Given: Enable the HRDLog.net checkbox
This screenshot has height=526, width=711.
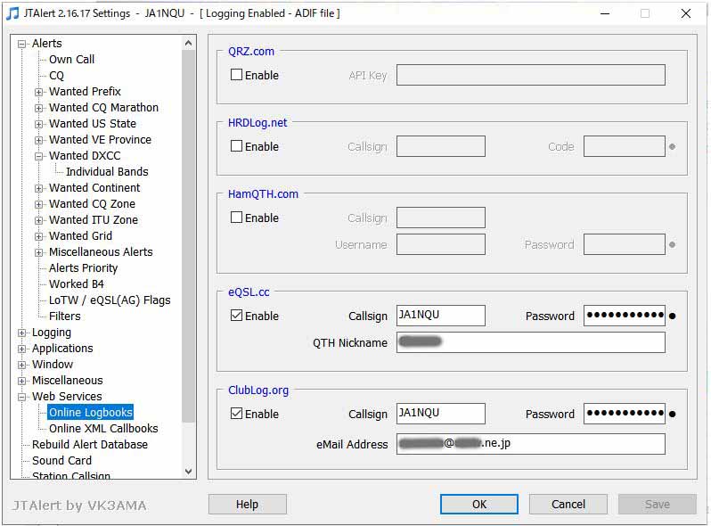Looking at the screenshot, I should tap(237, 146).
